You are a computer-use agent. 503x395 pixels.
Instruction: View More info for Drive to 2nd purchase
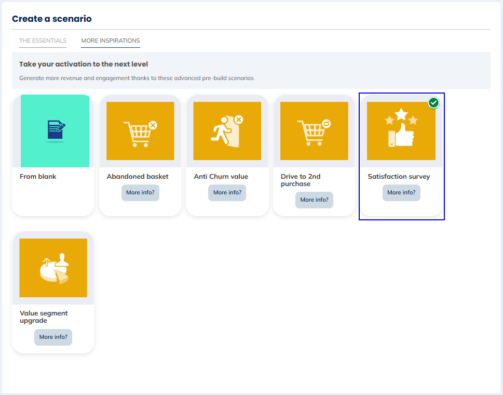(314, 200)
